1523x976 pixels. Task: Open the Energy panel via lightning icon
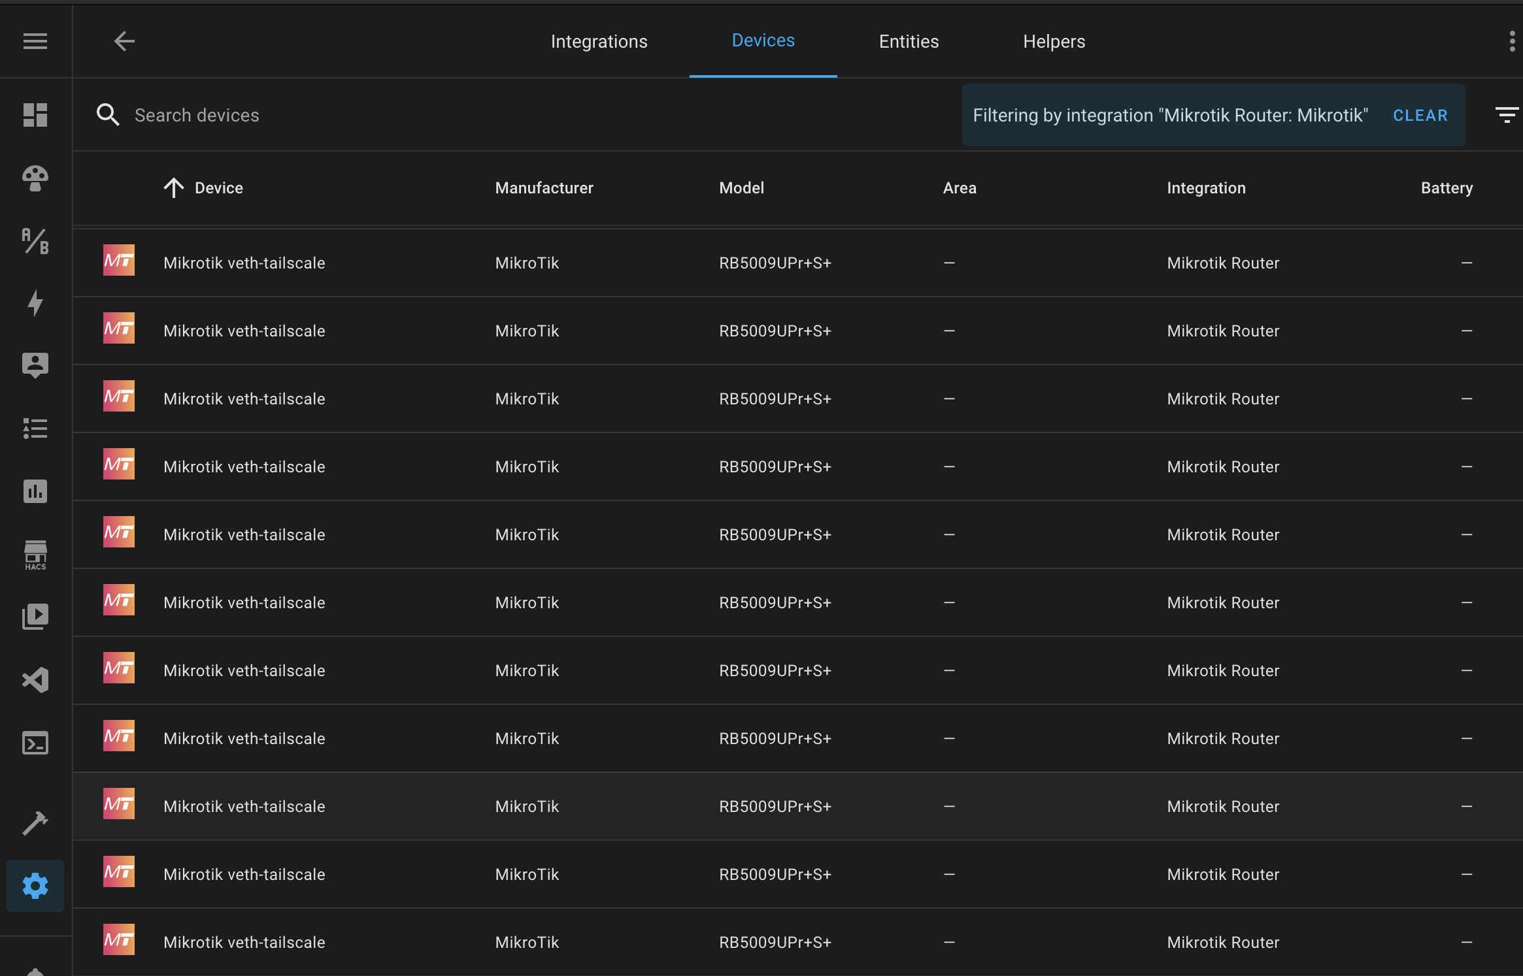[35, 303]
